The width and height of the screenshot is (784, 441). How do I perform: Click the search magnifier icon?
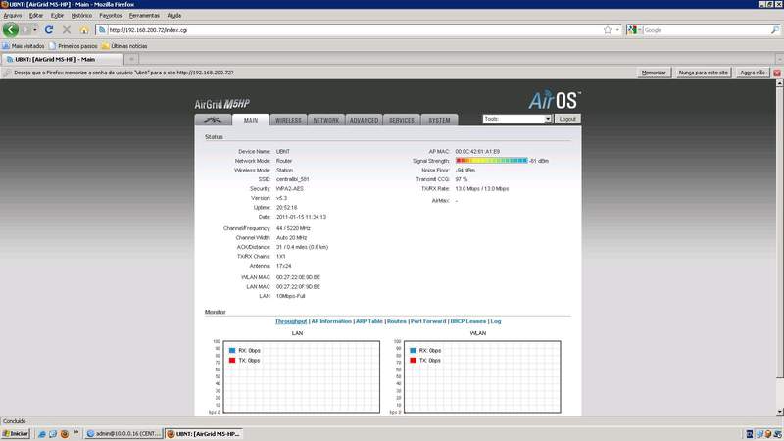pos(774,30)
